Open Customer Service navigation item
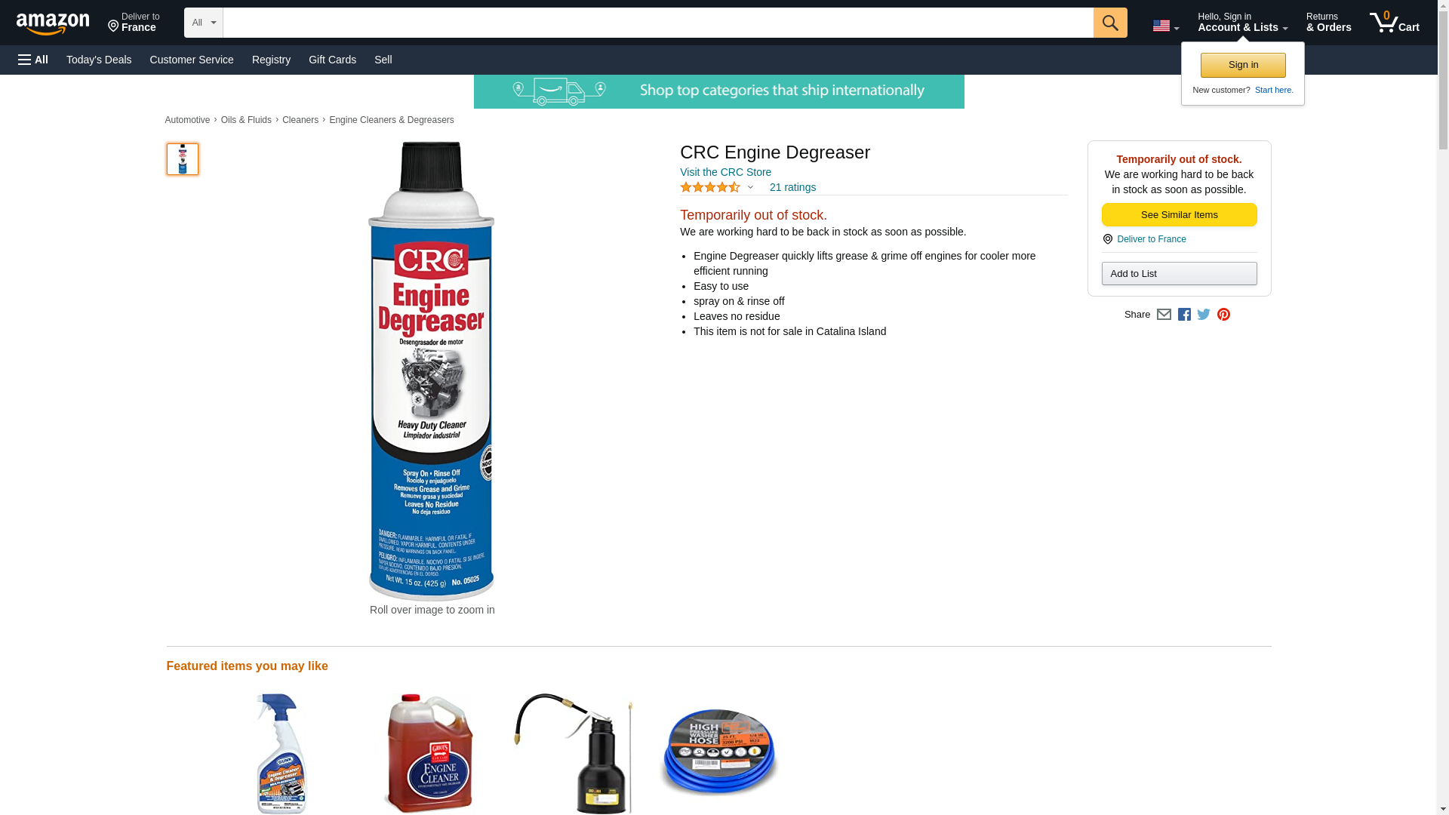This screenshot has width=1449, height=815. (192, 60)
